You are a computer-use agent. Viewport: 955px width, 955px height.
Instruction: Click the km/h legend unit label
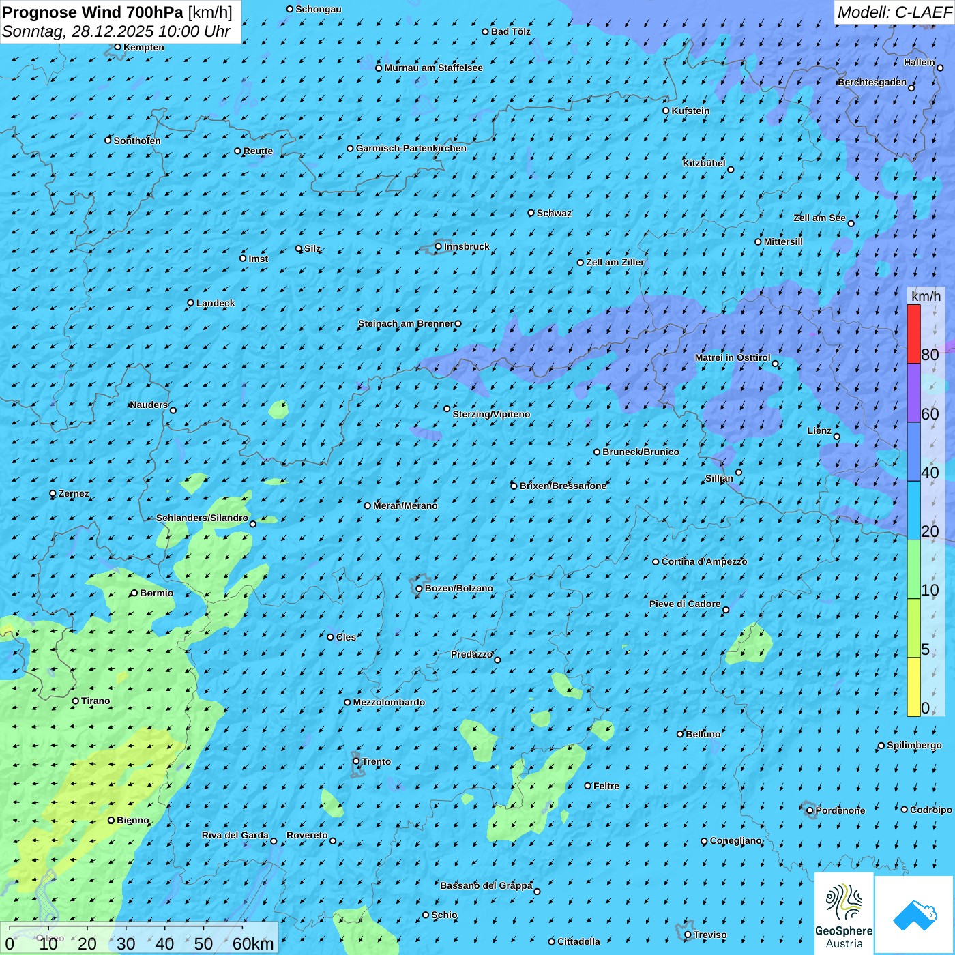[x=926, y=295]
